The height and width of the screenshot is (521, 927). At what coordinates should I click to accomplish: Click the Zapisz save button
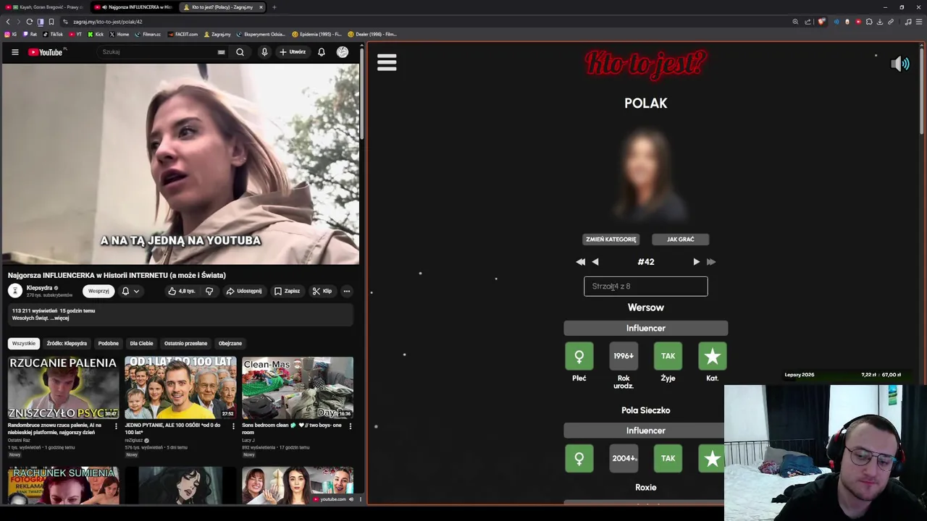point(287,291)
